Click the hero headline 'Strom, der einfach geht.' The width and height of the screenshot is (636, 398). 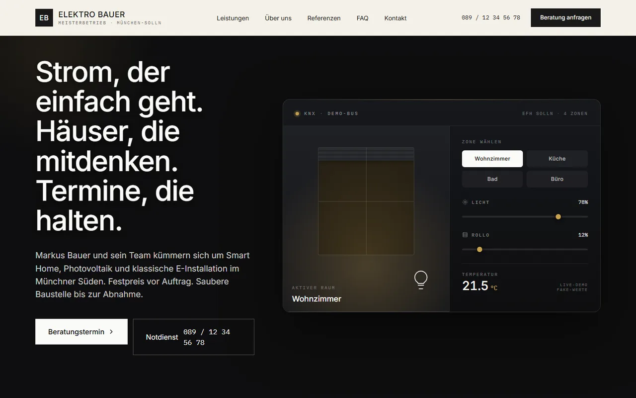coord(120,87)
